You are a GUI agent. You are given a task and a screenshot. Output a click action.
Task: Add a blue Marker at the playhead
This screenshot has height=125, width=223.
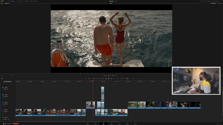[118, 78]
